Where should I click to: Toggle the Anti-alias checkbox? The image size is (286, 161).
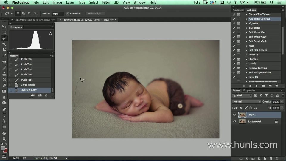(68, 13)
